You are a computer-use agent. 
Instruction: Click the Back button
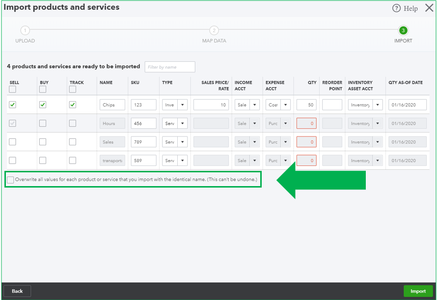click(17, 291)
